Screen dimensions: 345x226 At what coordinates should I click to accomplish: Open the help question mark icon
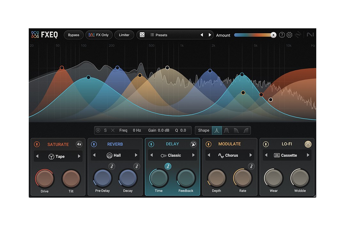(x=282, y=35)
